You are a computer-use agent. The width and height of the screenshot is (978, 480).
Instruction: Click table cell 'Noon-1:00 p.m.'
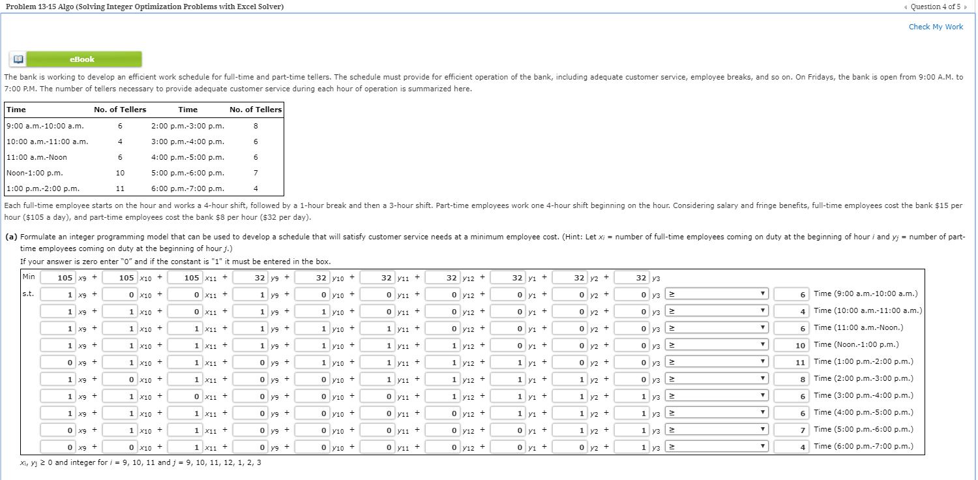coord(35,173)
